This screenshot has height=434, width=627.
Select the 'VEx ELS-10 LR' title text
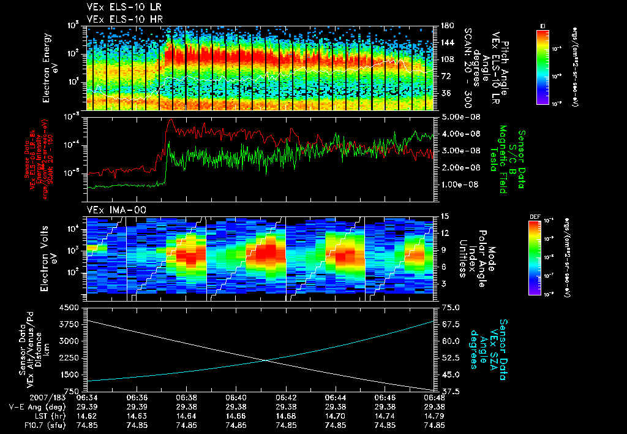[x=124, y=7]
